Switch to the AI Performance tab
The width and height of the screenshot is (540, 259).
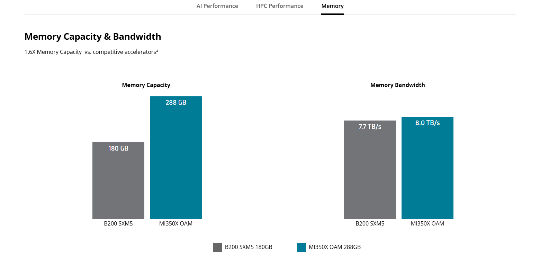pos(217,6)
